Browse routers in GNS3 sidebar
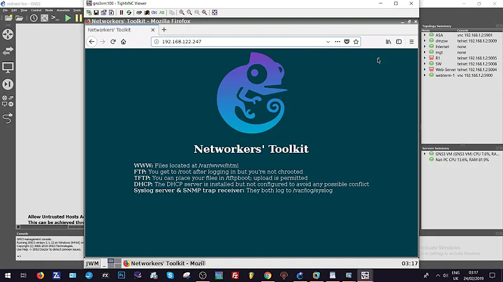 click(8, 34)
